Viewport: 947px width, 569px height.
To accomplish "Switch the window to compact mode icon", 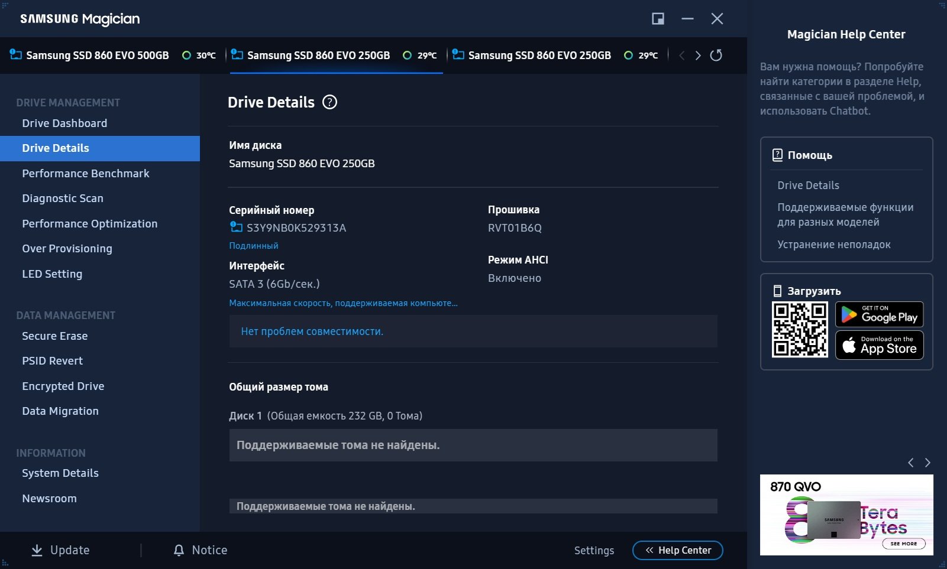I will click(x=658, y=19).
